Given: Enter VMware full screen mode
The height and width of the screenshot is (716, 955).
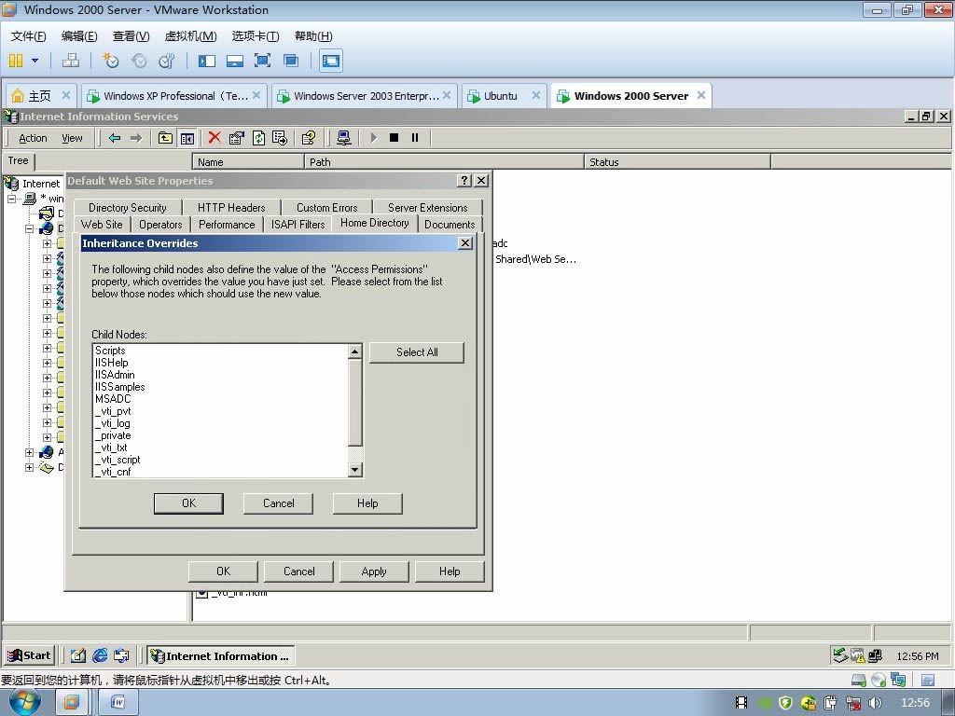Looking at the screenshot, I should click(x=262, y=61).
